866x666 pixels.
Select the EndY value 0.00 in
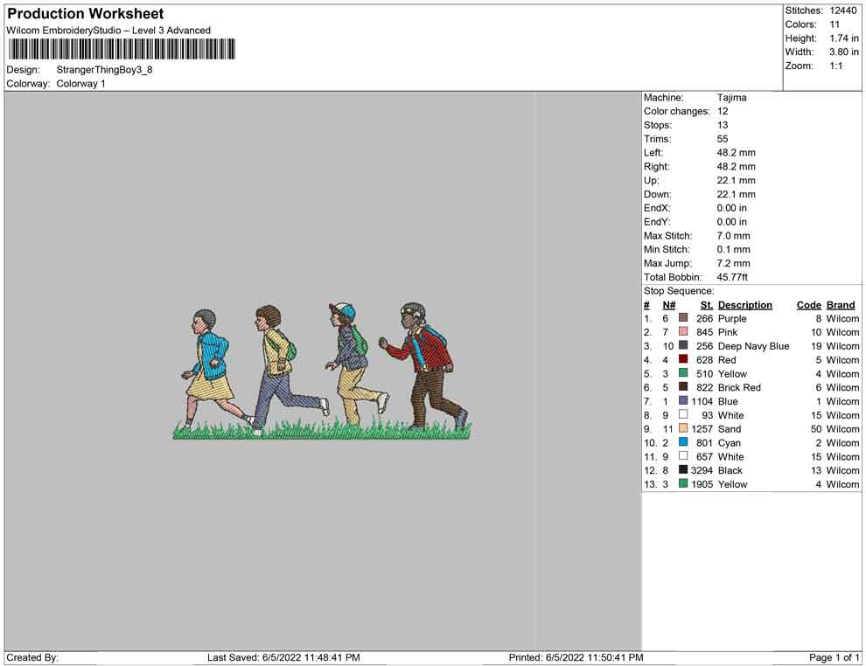732,222
